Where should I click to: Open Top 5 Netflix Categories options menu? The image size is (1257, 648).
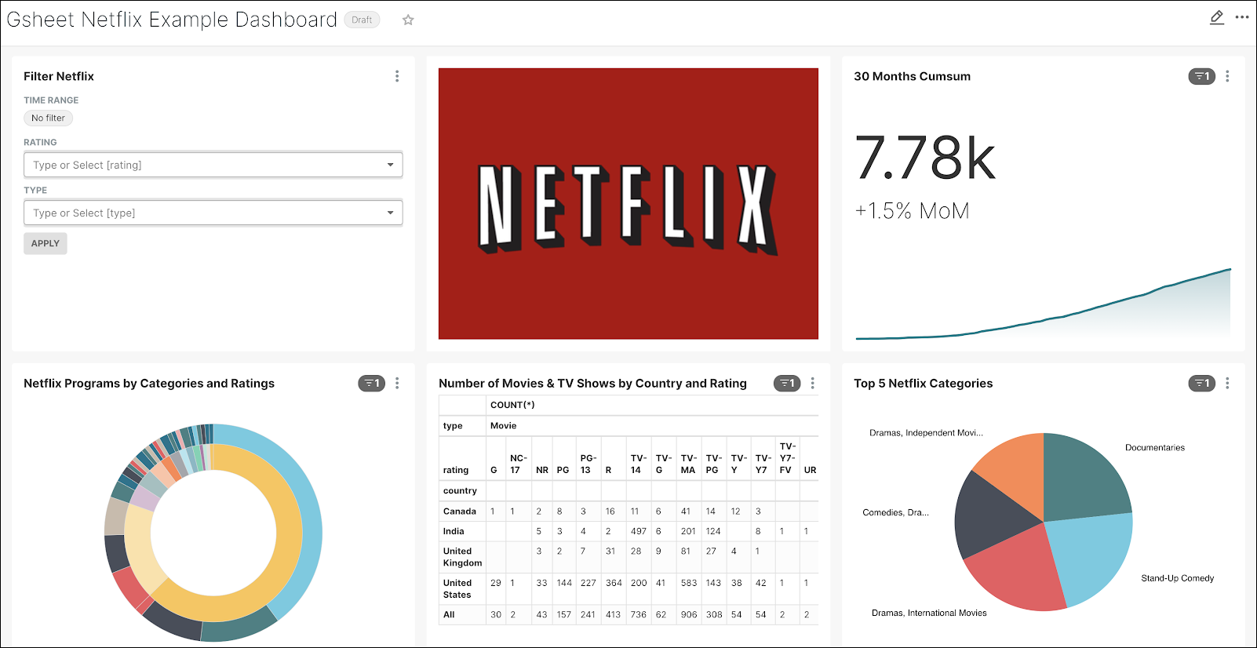click(x=1227, y=383)
